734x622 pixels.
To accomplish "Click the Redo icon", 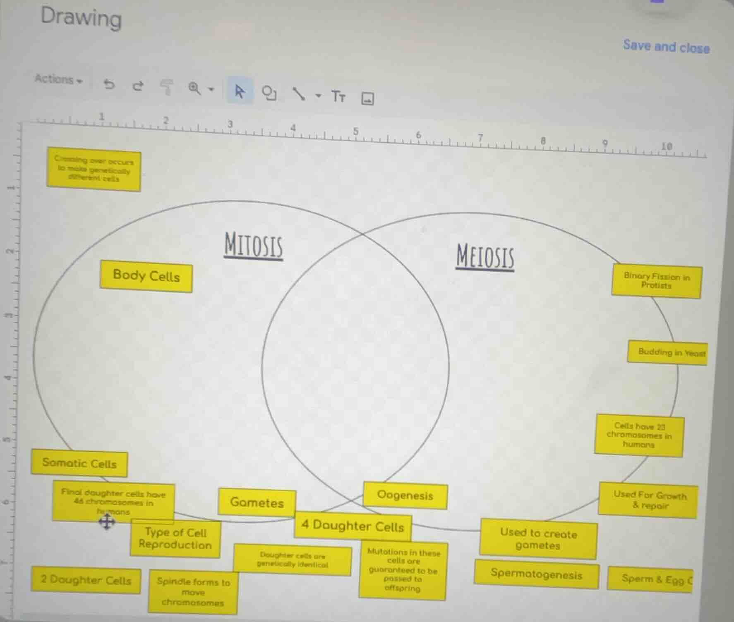I will point(137,86).
